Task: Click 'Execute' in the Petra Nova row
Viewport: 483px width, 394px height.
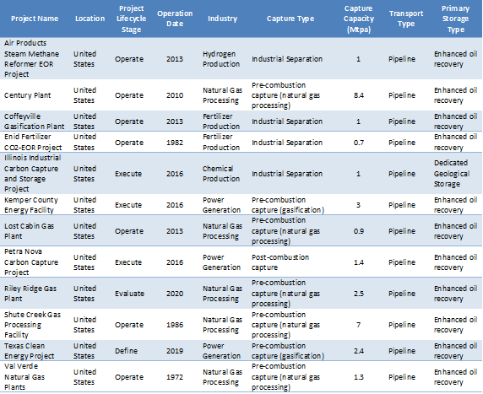Action: [128, 262]
